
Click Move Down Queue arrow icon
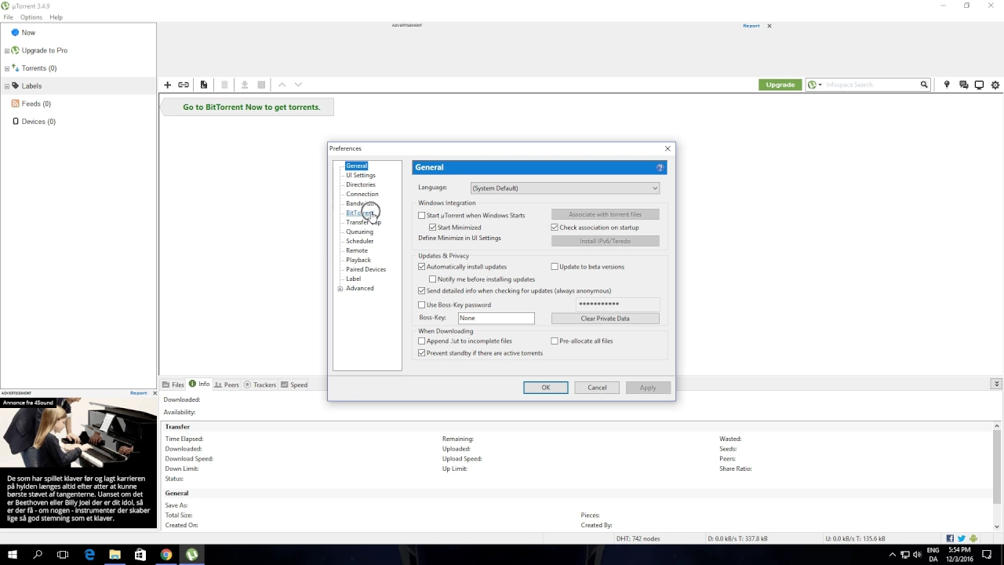tap(298, 85)
